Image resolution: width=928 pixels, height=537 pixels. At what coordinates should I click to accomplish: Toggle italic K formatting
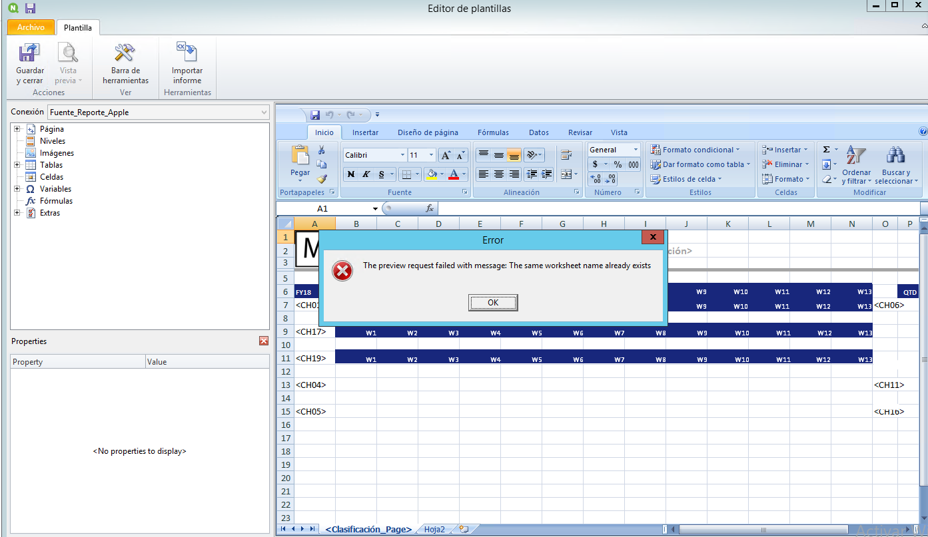pyautogui.click(x=366, y=174)
